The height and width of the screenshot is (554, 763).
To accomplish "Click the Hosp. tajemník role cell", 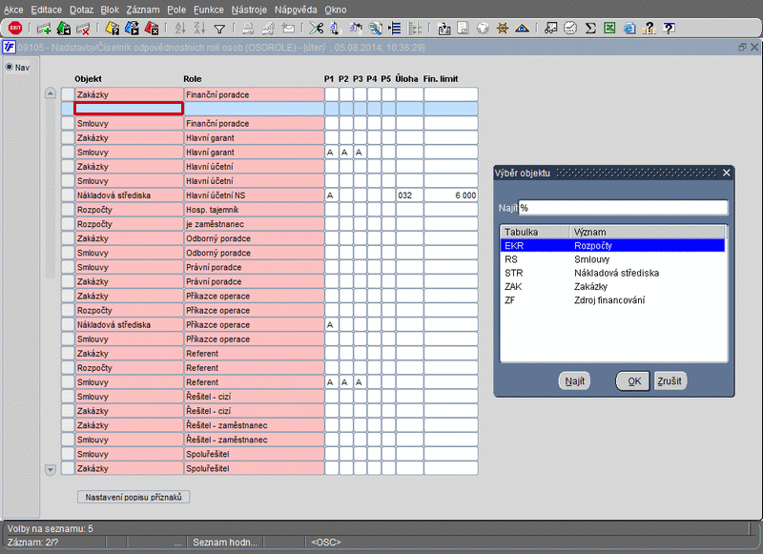I will [254, 210].
